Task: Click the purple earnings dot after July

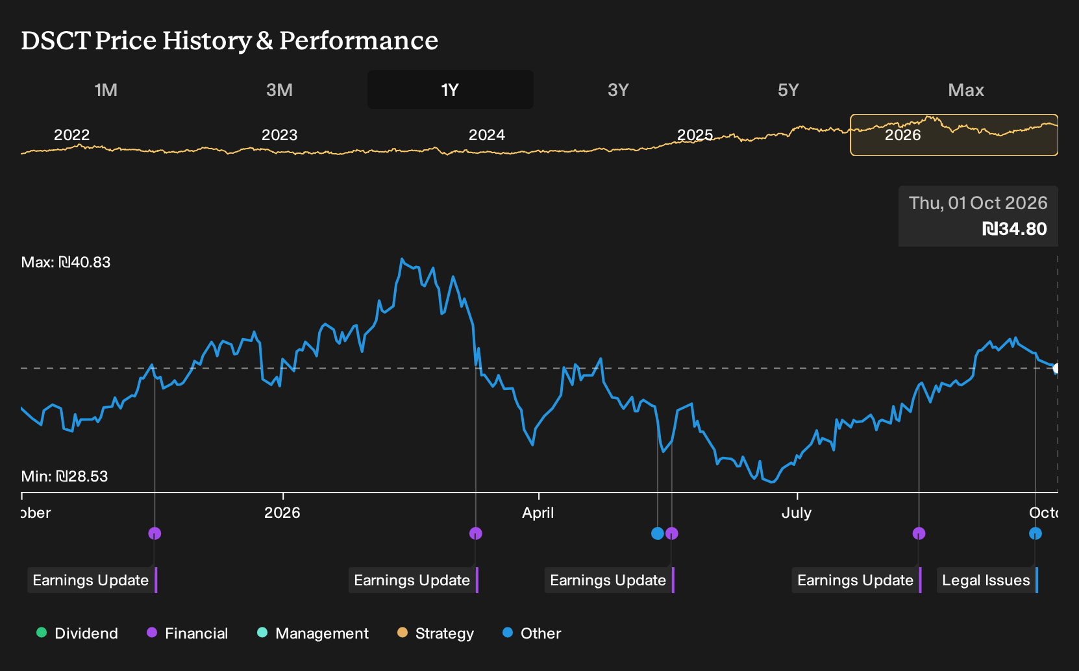Action: tap(919, 533)
